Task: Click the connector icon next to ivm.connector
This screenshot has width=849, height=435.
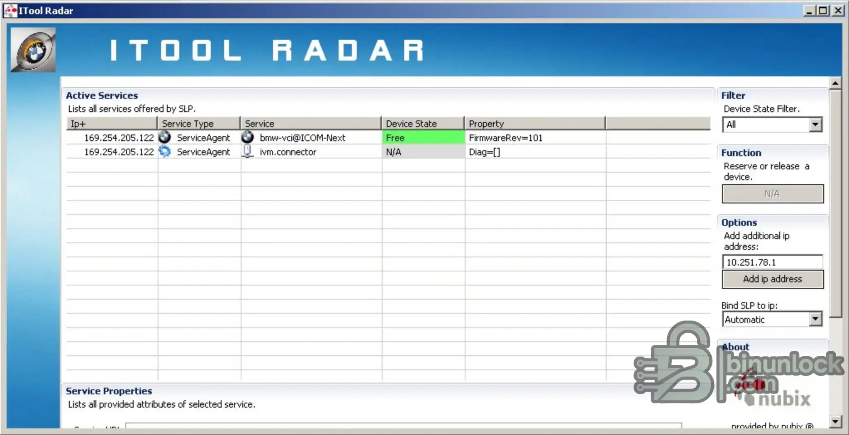Action: (x=248, y=152)
